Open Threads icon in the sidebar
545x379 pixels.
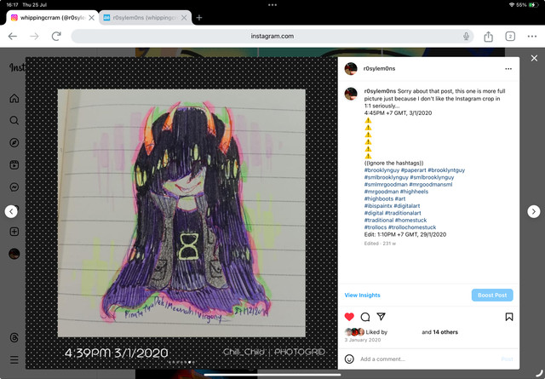click(14, 337)
